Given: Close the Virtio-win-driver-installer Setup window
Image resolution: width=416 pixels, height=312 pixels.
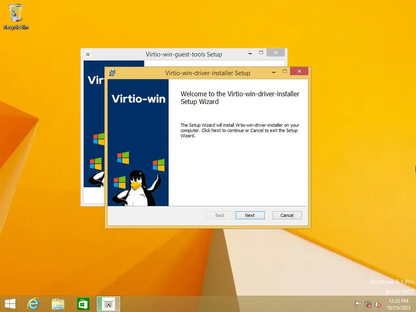Looking at the screenshot, I should click(299, 71).
